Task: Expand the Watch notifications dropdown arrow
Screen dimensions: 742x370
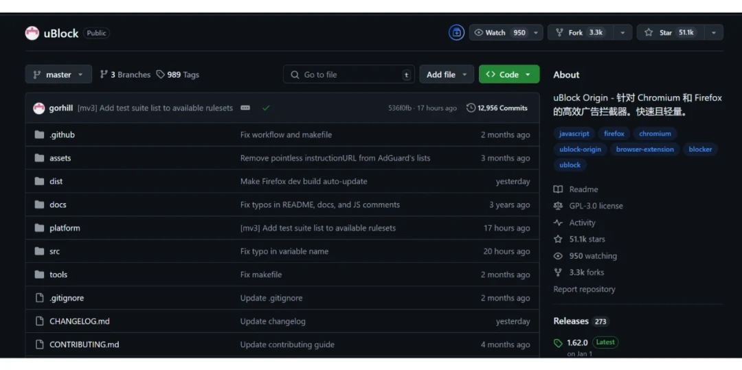Action: click(x=536, y=32)
